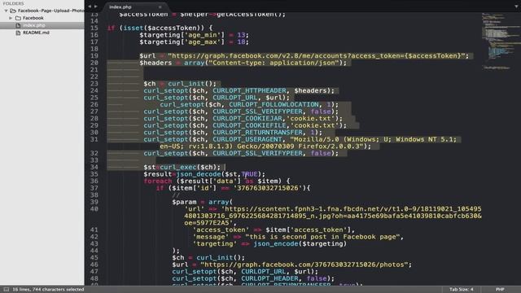521x293 pixels.
Task: Click 'this is second post in Facebook page' string
Action: pyautogui.click(x=322, y=237)
